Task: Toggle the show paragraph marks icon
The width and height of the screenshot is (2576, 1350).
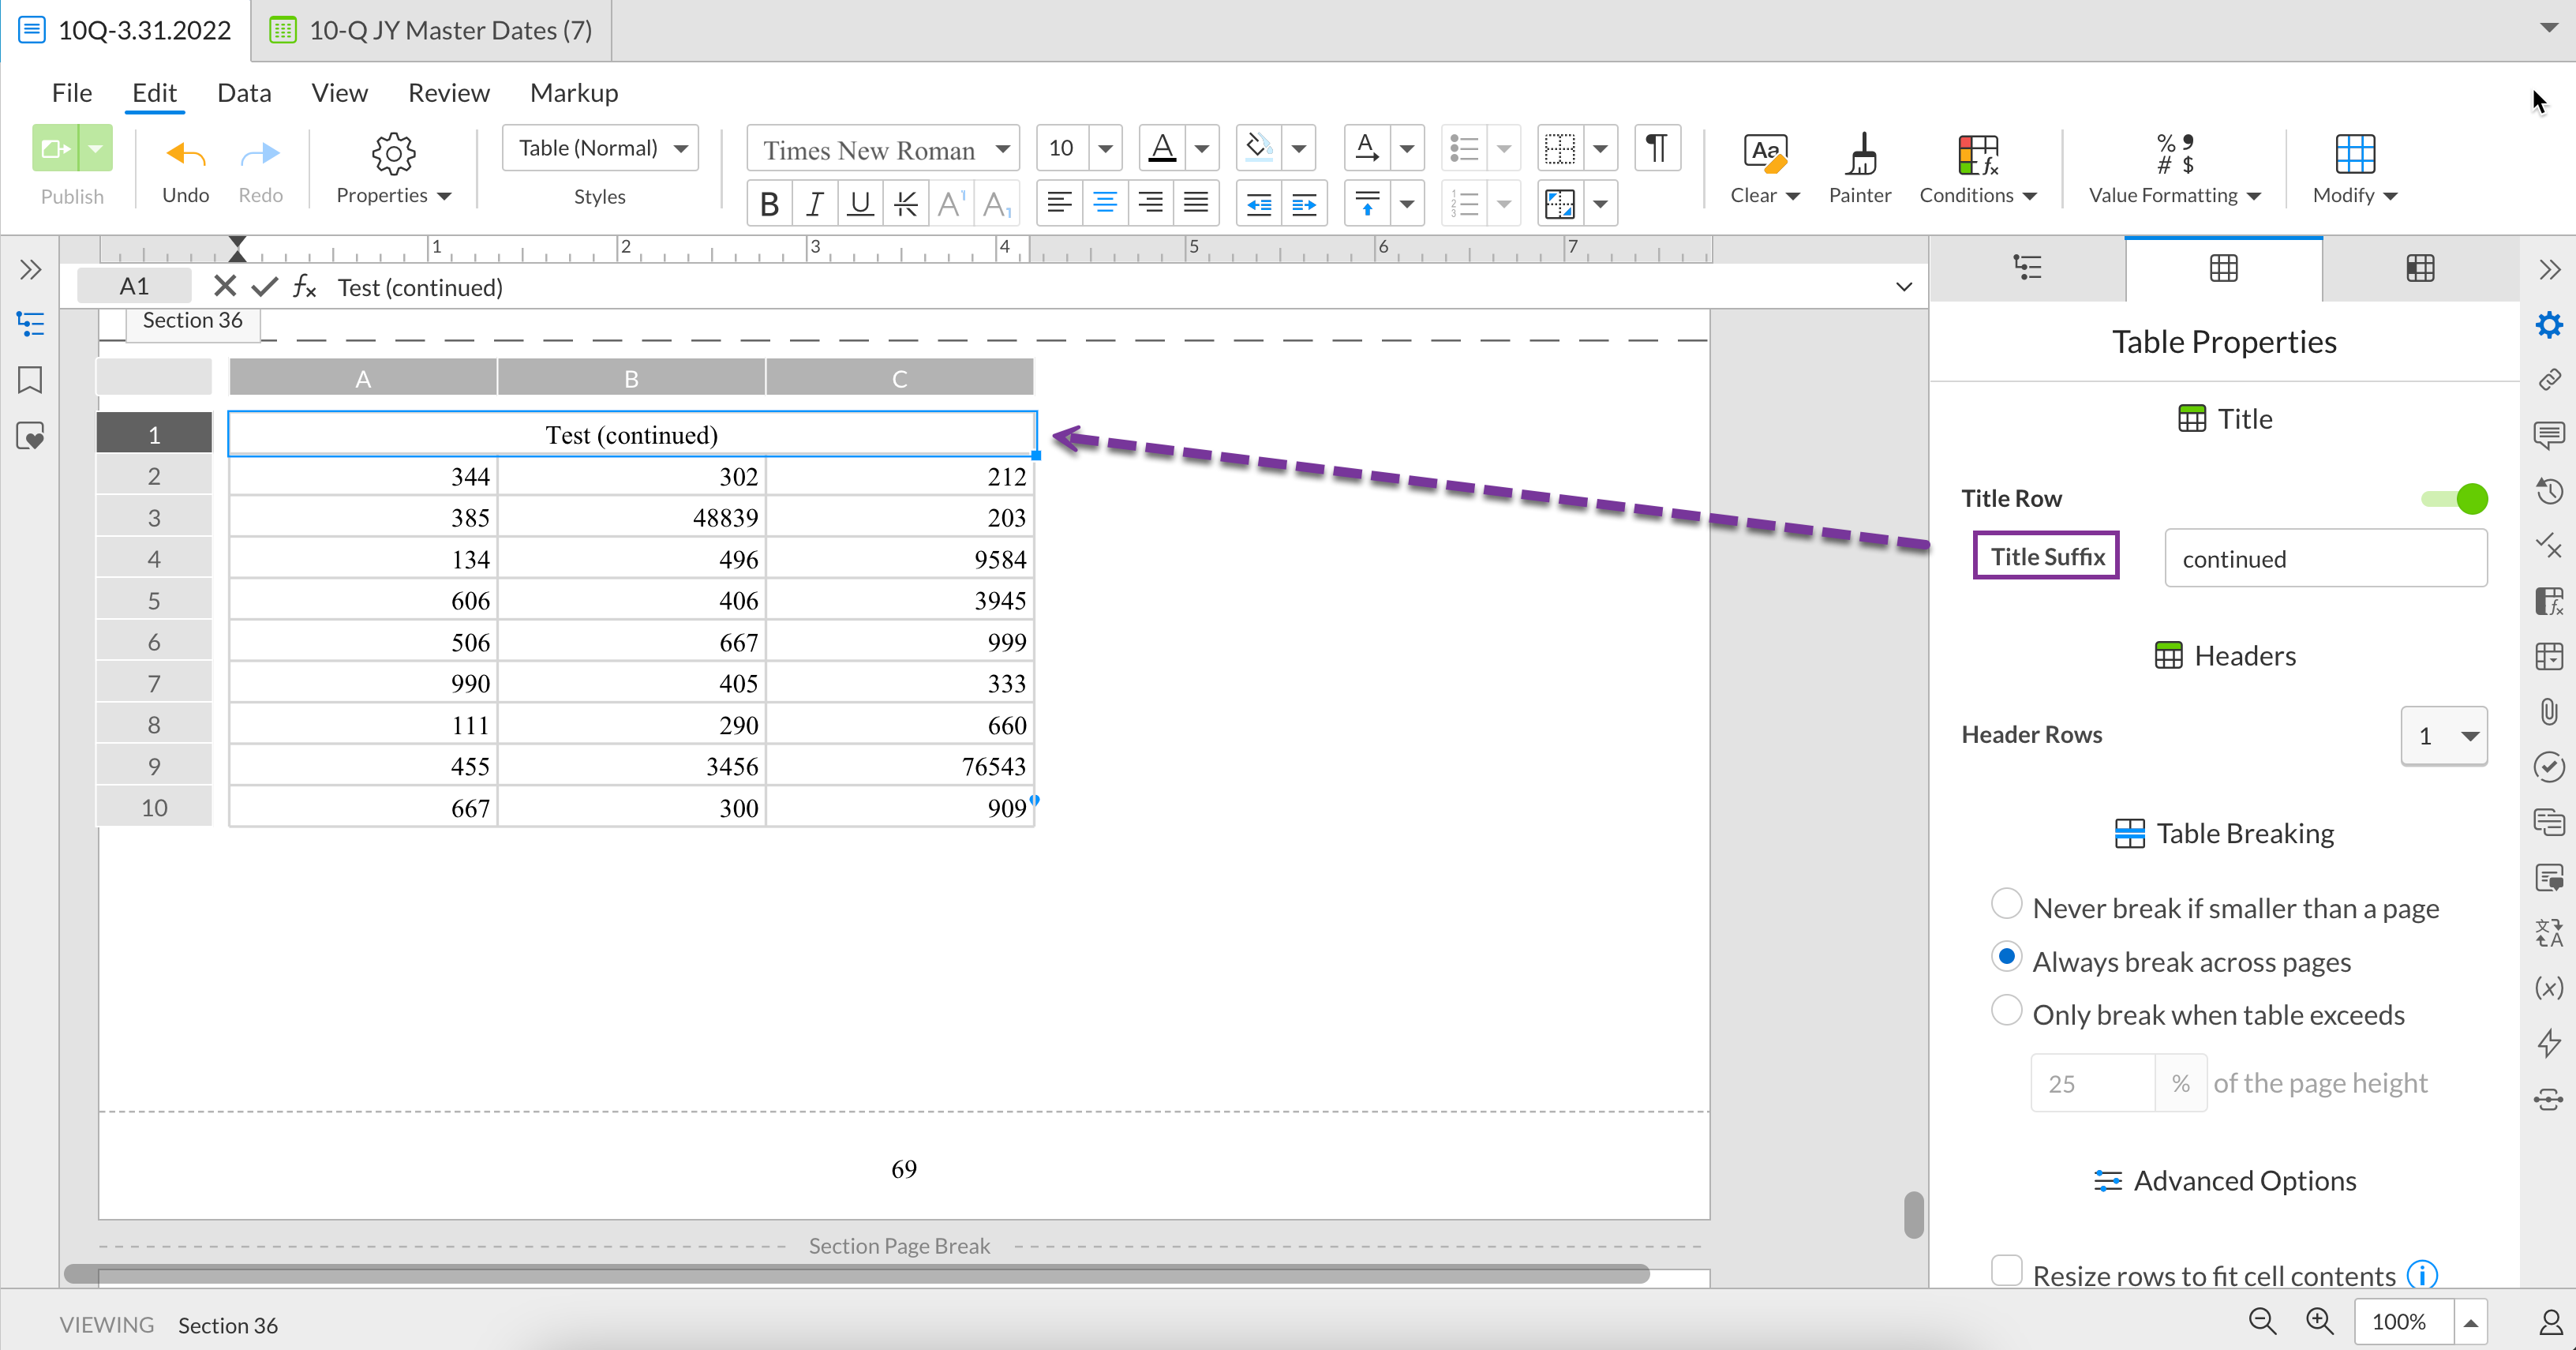Action: coord(1657,149)
